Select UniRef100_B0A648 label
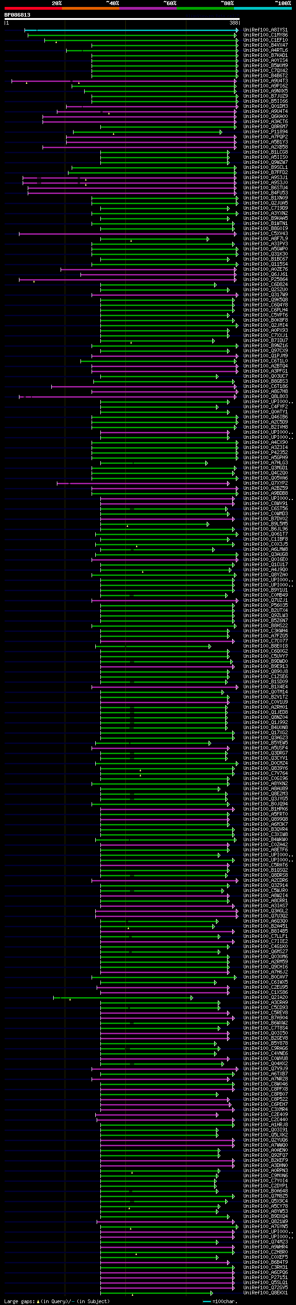The image size is (296, 1305). click(265, 1191)
